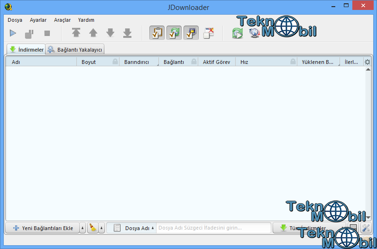Image resolution: width=377 pixels, height=249 pixels.
Task: Open table column settings gear icon
Action: point(367,62)
